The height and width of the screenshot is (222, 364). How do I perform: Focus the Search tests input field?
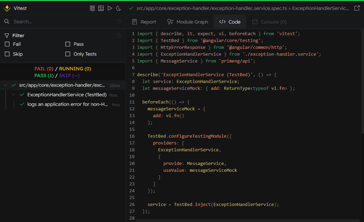coord(63,22)
